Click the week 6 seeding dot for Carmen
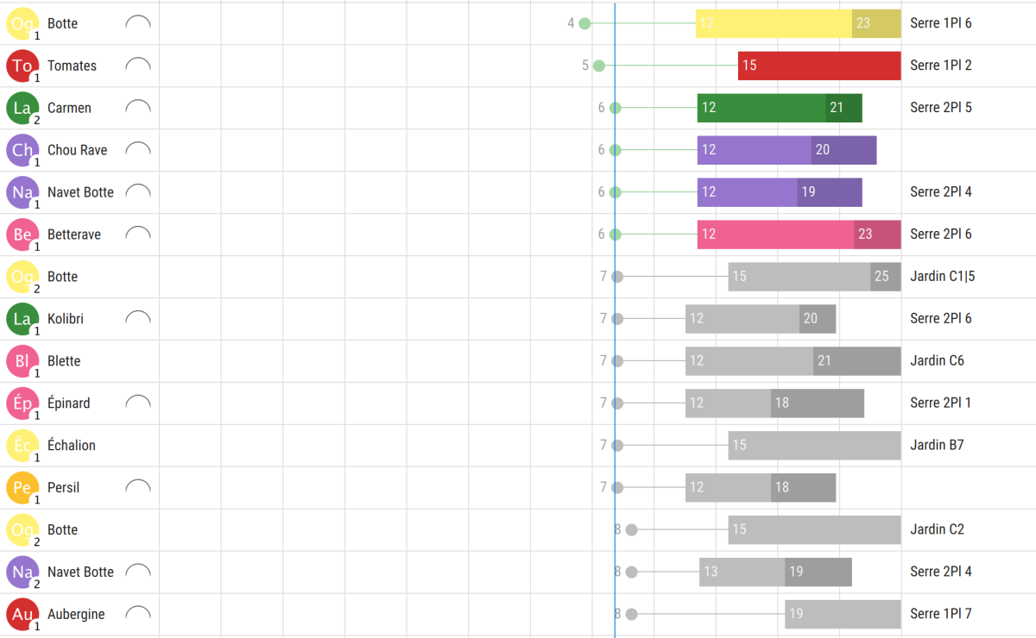Image resolution: width=1036 pixels, height=638 pixels. click(616, 108)
